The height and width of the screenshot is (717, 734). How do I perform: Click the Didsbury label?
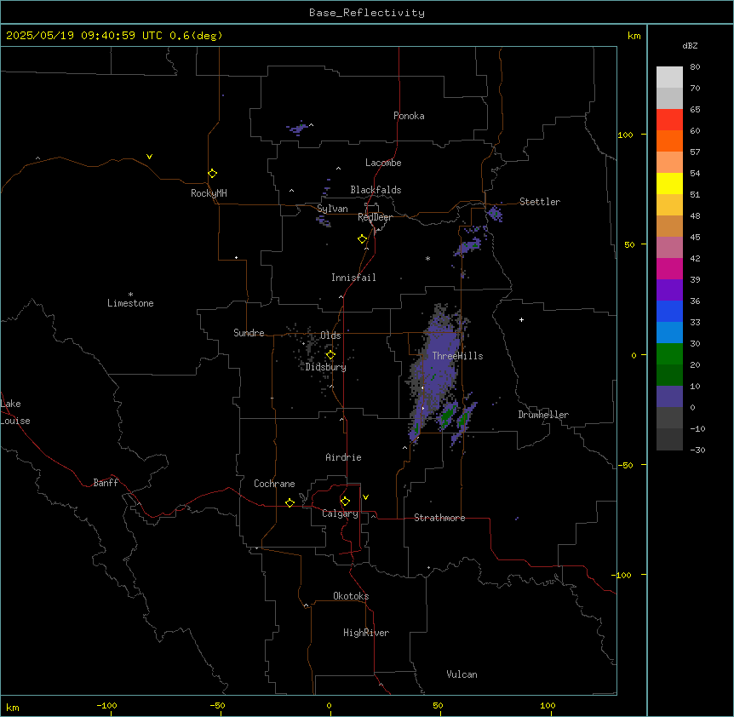tap(326, 367)
